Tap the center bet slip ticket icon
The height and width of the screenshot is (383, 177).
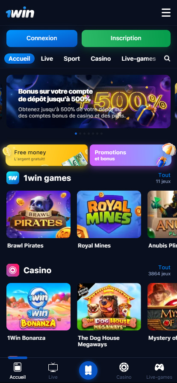pos(88,371)
